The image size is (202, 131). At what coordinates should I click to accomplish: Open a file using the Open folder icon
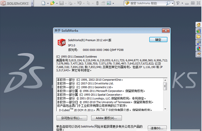pyautogui.click(x=52, y=3)
